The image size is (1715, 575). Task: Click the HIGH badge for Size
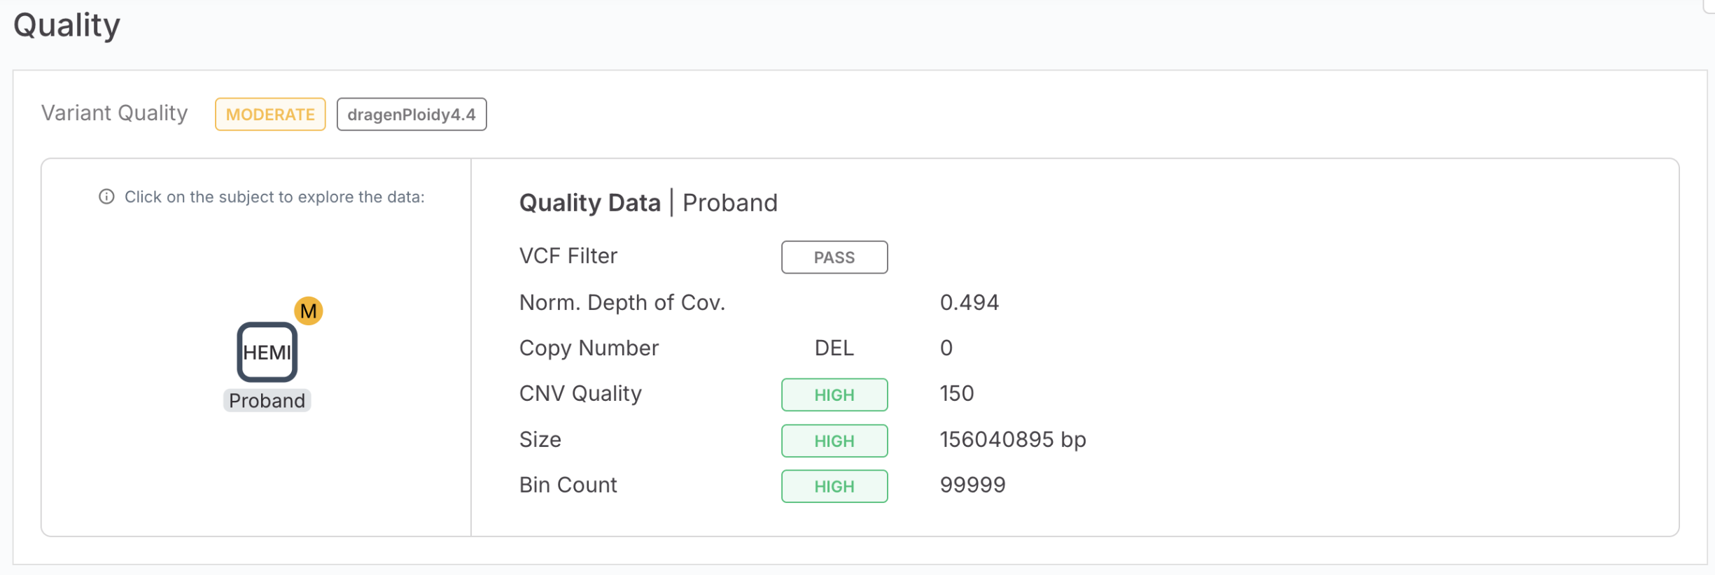[834, 441]
